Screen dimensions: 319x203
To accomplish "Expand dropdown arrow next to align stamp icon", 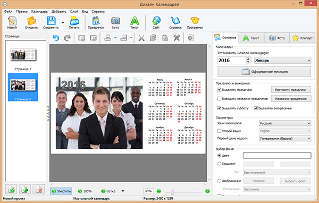I will (115, 38).
